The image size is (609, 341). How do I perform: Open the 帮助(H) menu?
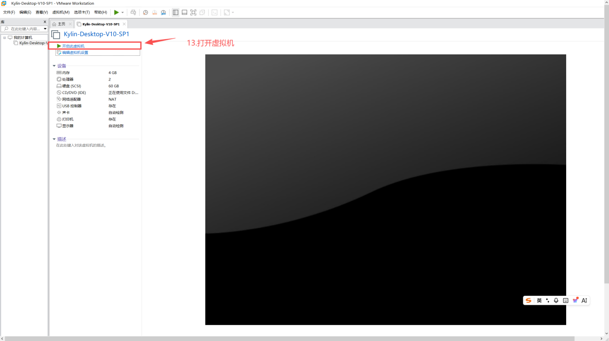(x=100, y=13)
